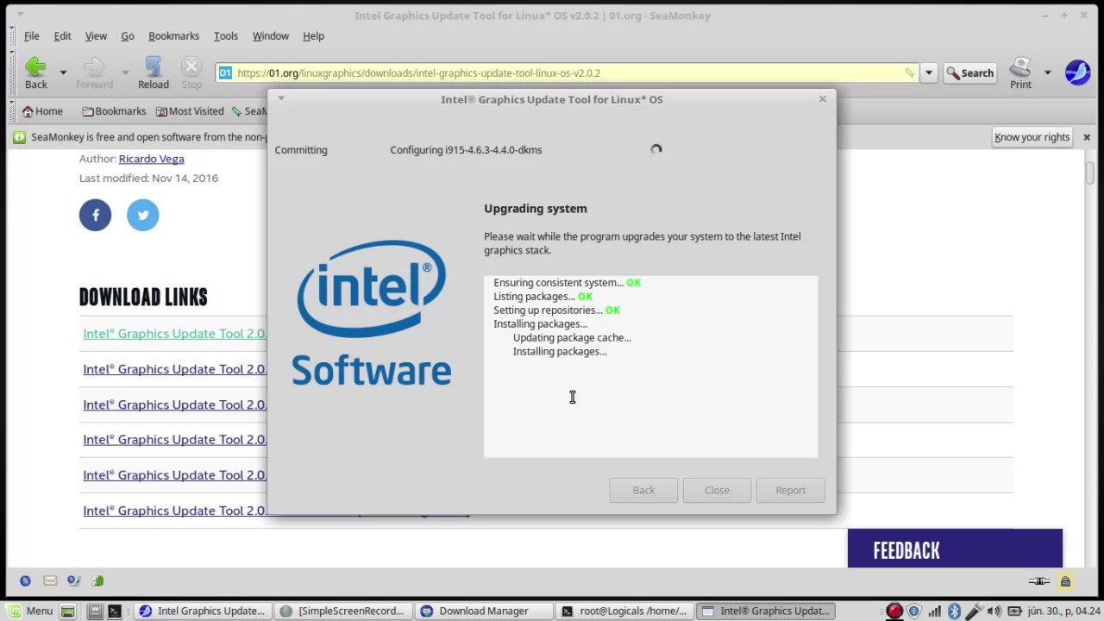Open the File menu
1104x621 pixels.
(x=32, y=36)
